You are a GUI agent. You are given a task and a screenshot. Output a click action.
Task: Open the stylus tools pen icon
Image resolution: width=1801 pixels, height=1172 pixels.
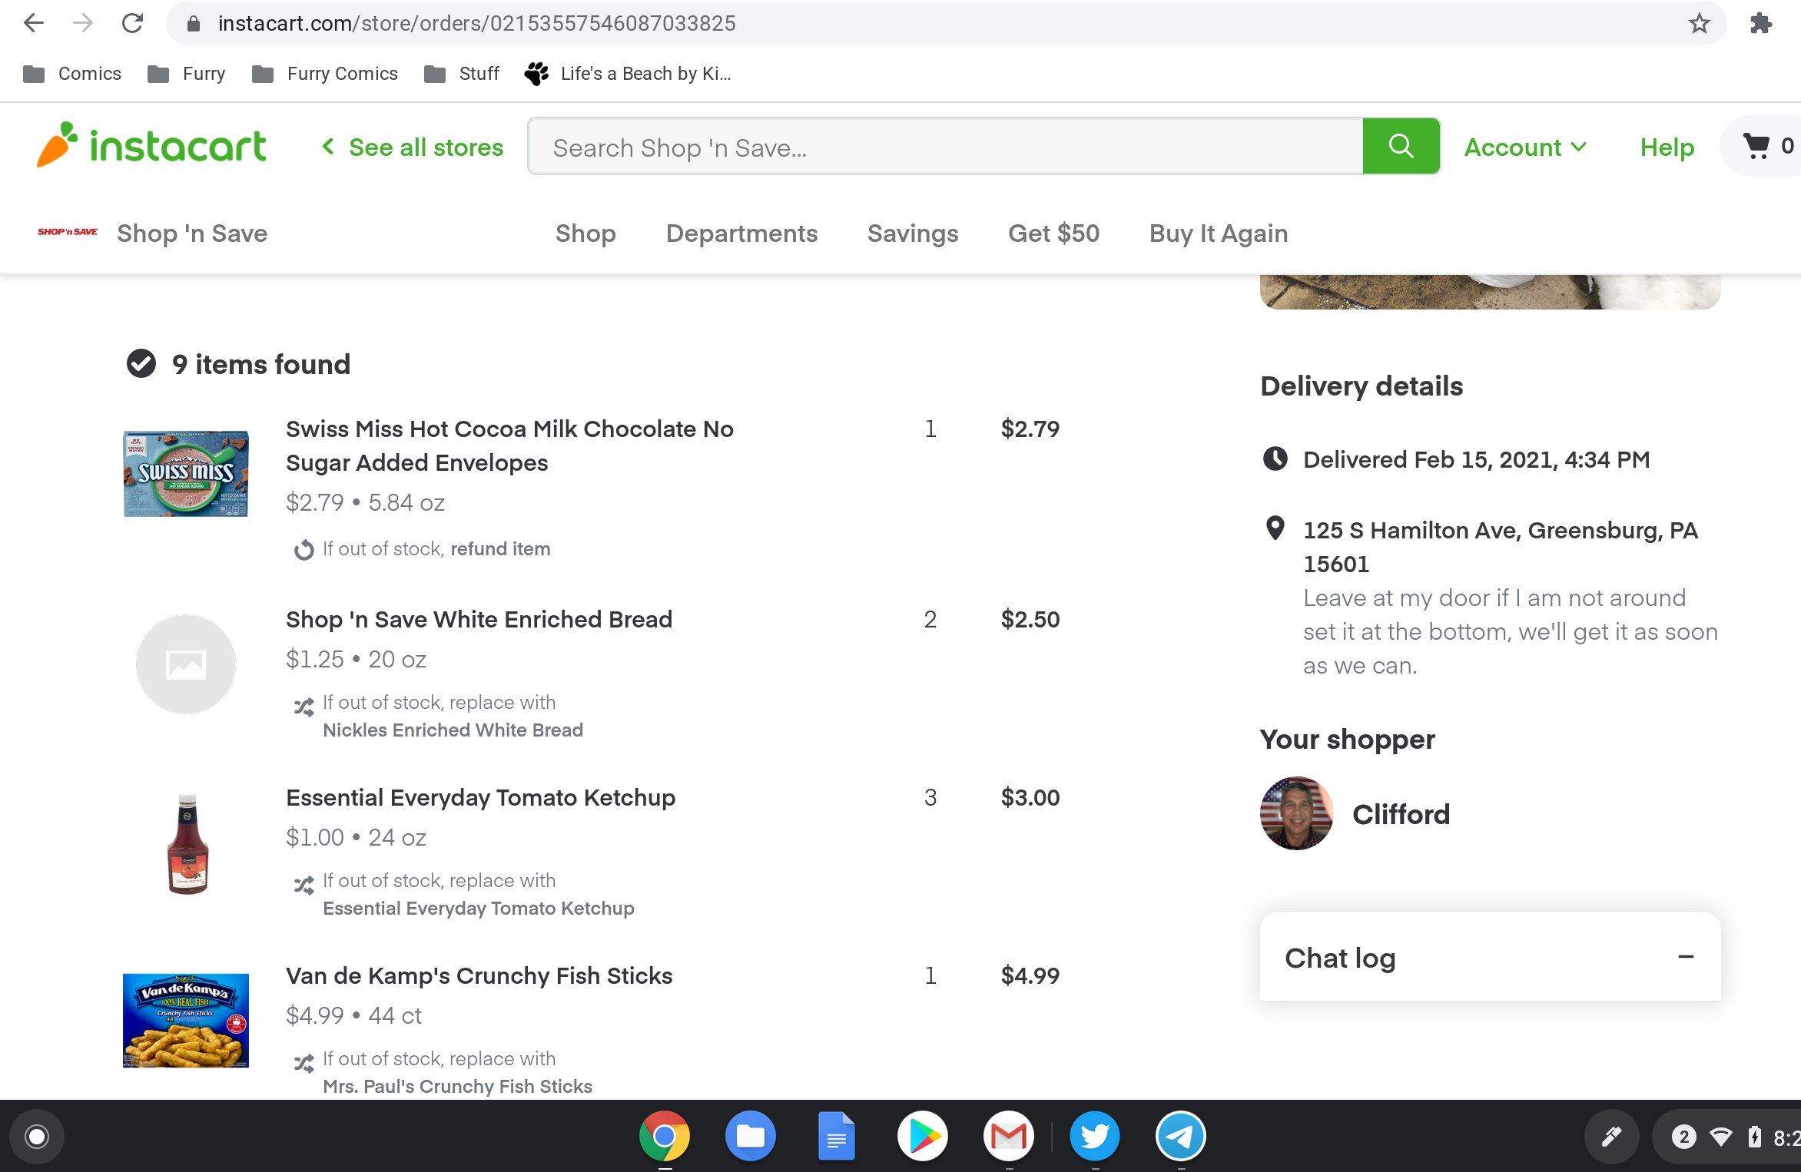[x=1611, y=1137]
